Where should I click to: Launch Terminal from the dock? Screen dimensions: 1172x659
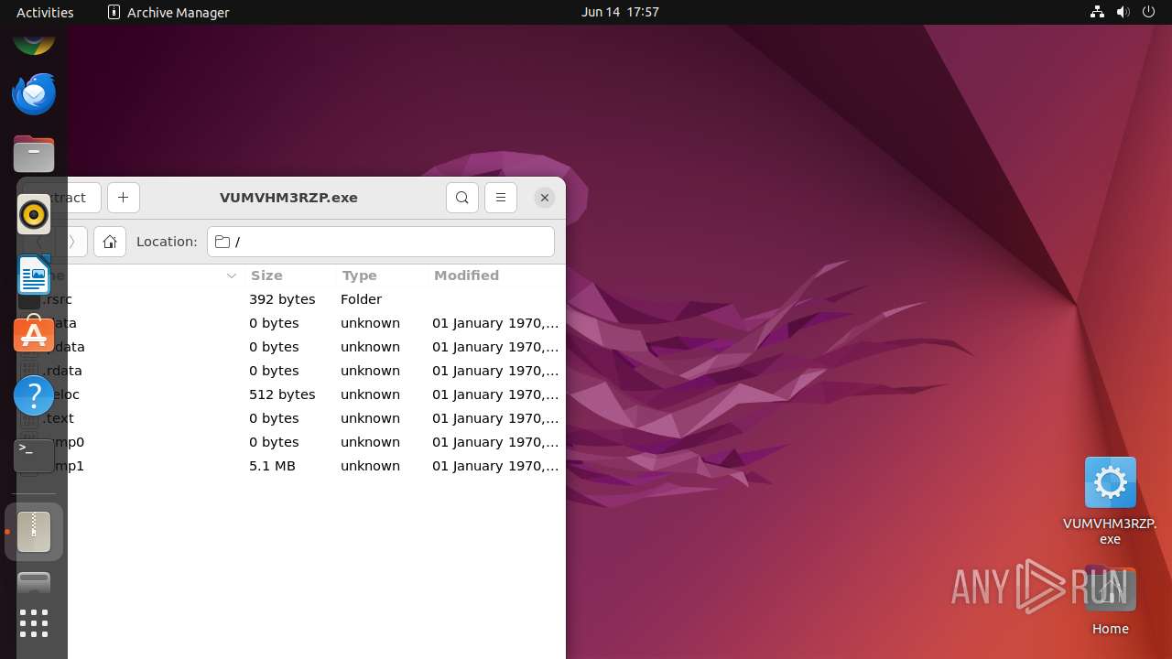[34, 456]
